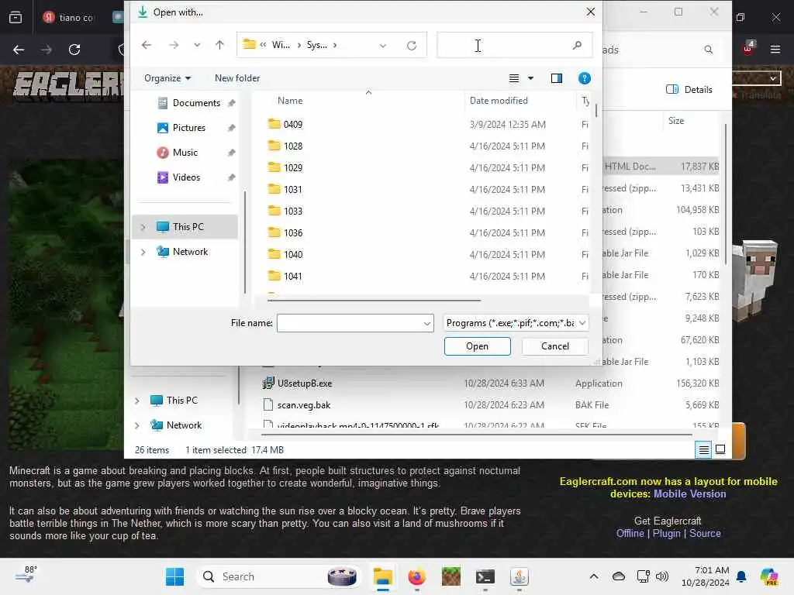Select folder 1029
This screenshot has width=794, height=595.
tap(292, 168)
